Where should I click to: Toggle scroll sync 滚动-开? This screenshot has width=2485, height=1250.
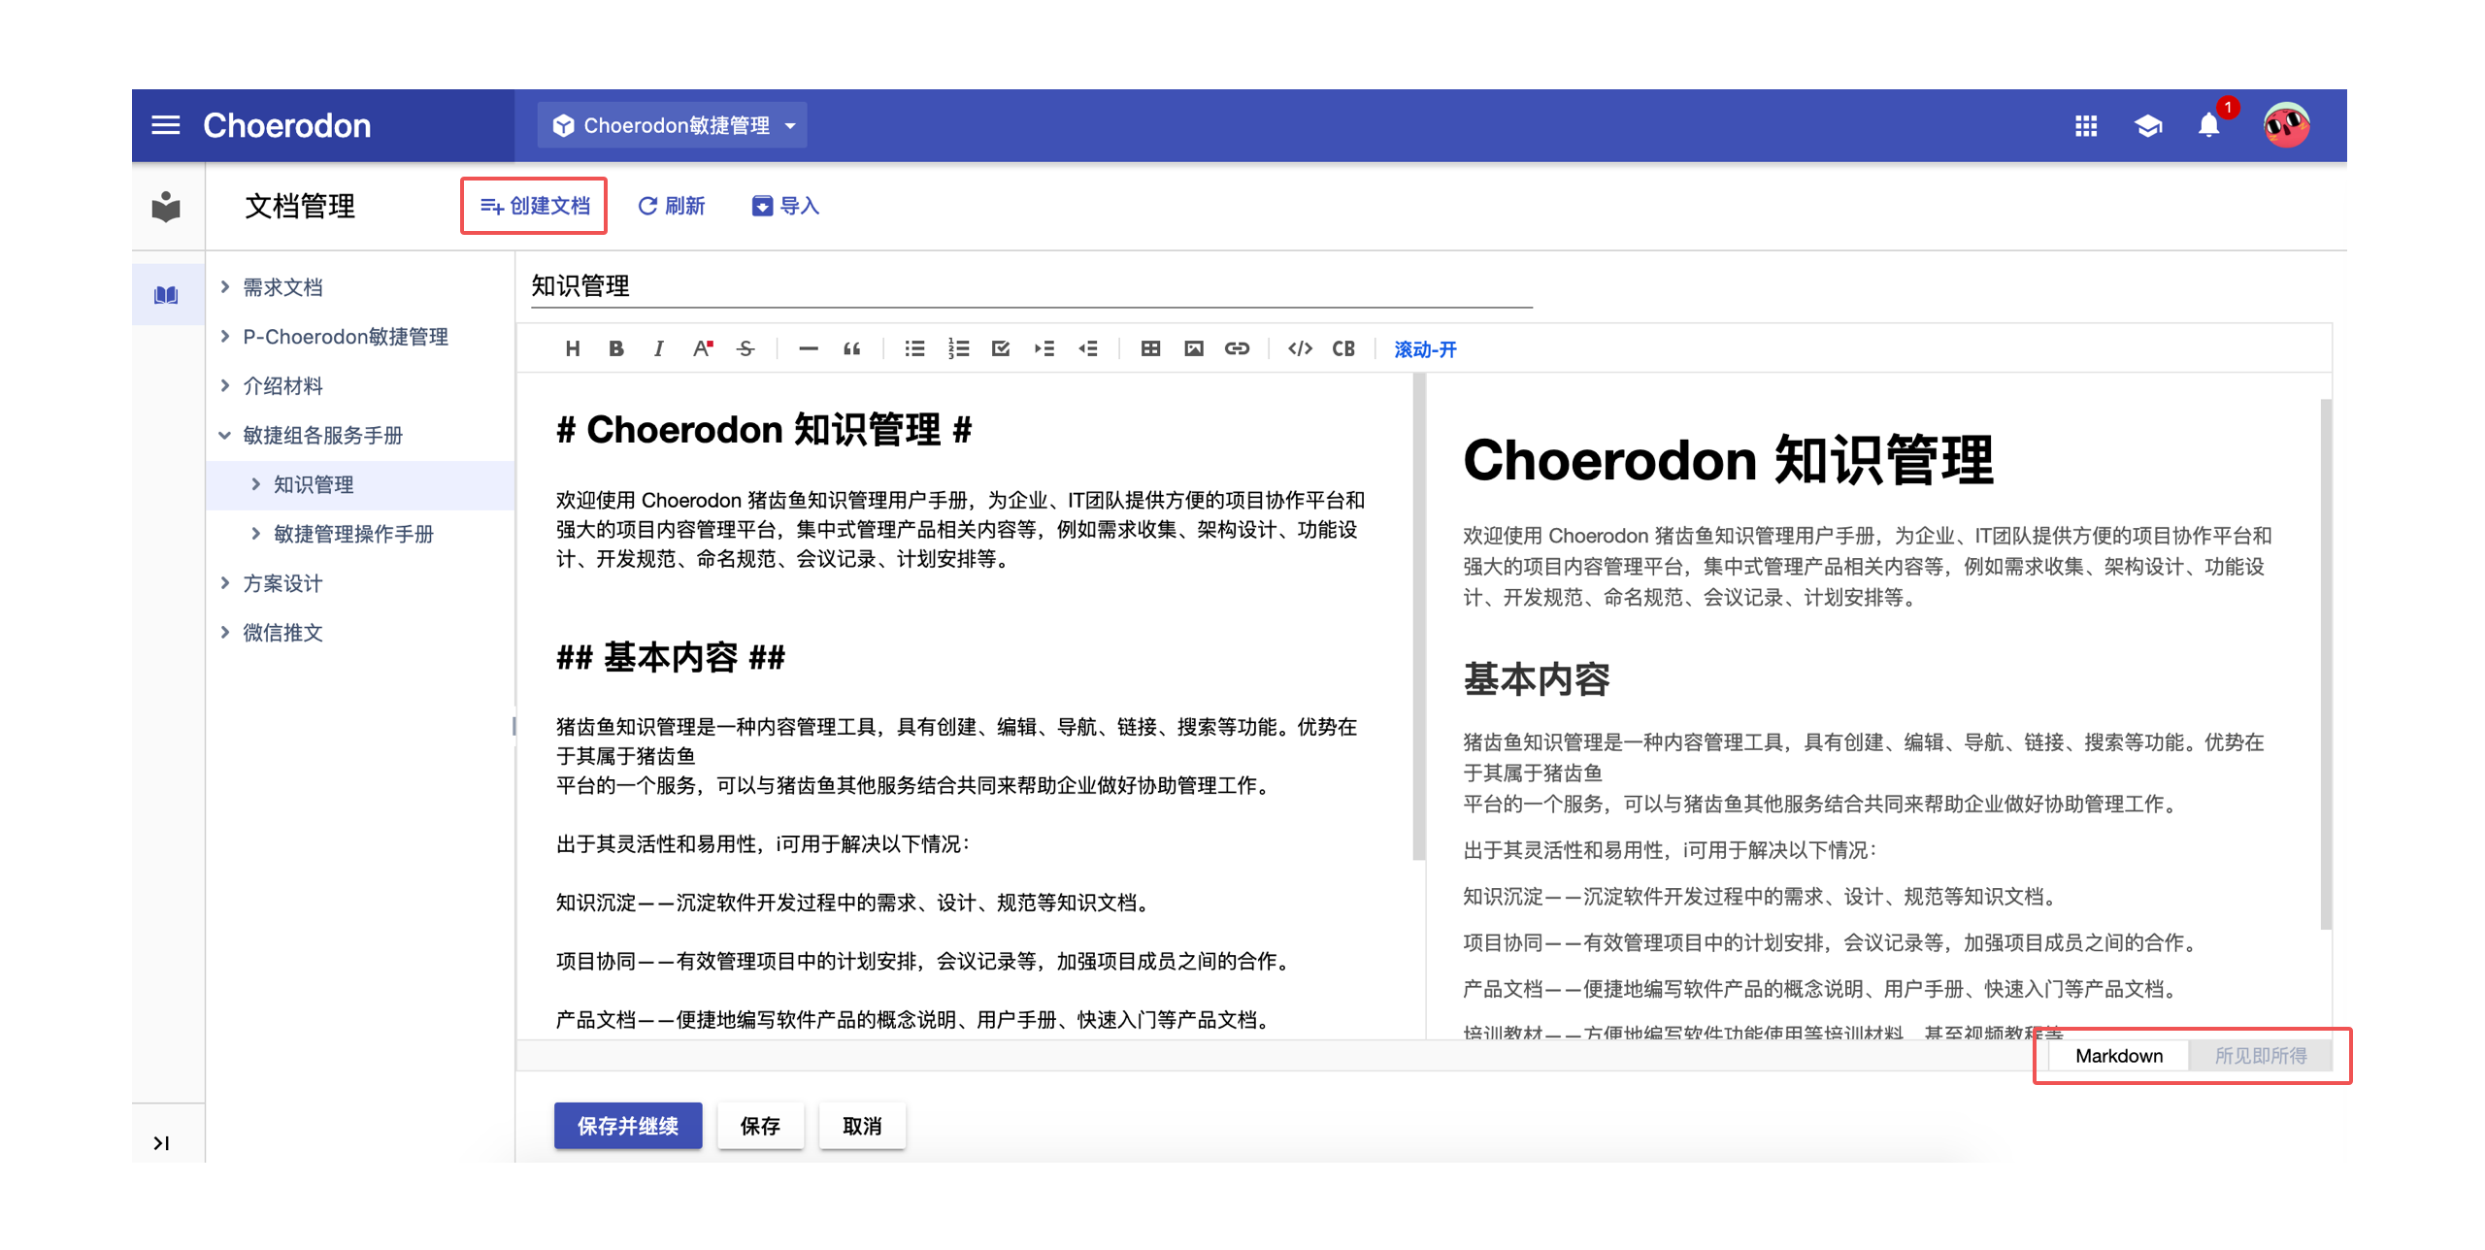tap(1425, 349)
